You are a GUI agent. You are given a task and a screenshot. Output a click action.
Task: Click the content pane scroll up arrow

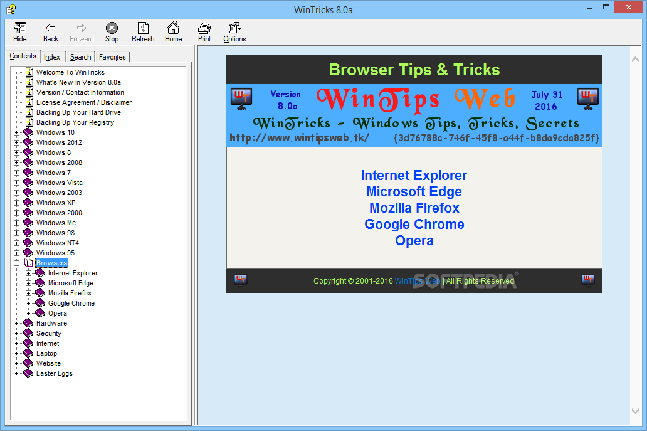[x=636, y=60]
